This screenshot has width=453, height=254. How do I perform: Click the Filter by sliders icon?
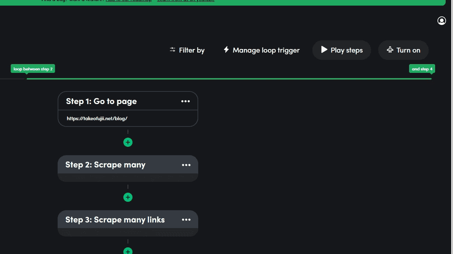tap(173, 50)
